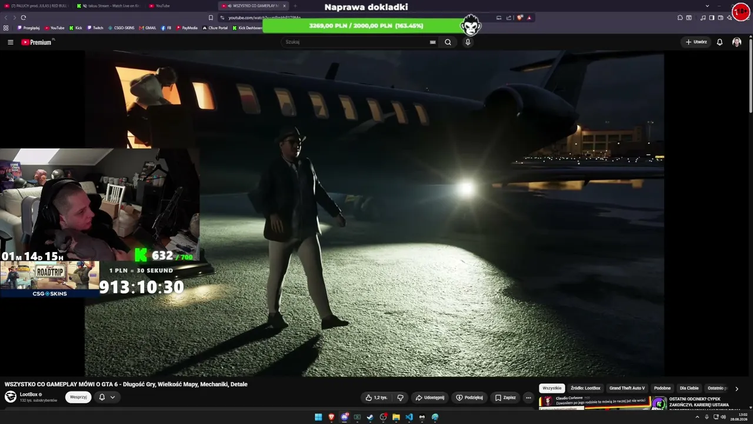Click the Wesprzyj join button
The width and height of the screenshot is (753, 424).
(78, 397)
